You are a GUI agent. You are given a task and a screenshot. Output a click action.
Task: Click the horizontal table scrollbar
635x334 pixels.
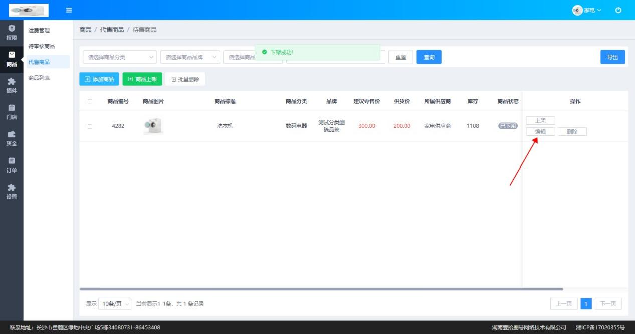[321, 289]
